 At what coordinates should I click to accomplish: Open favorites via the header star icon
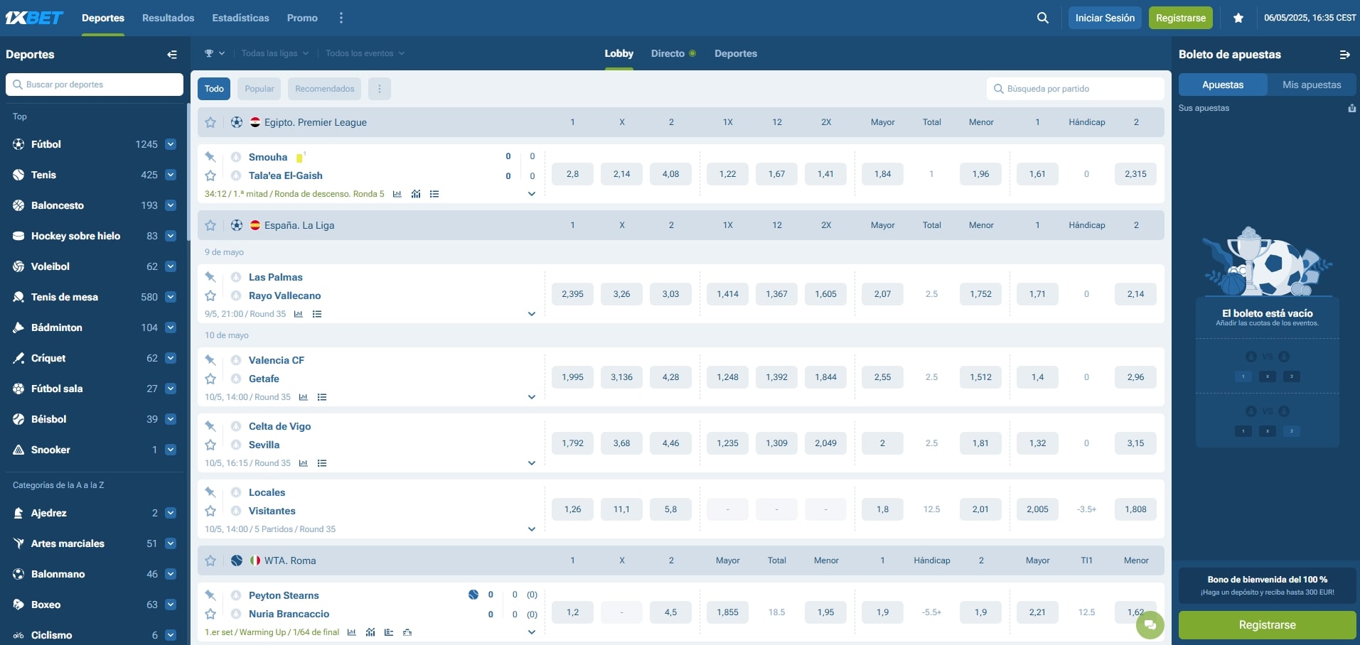pos(1238,18)
